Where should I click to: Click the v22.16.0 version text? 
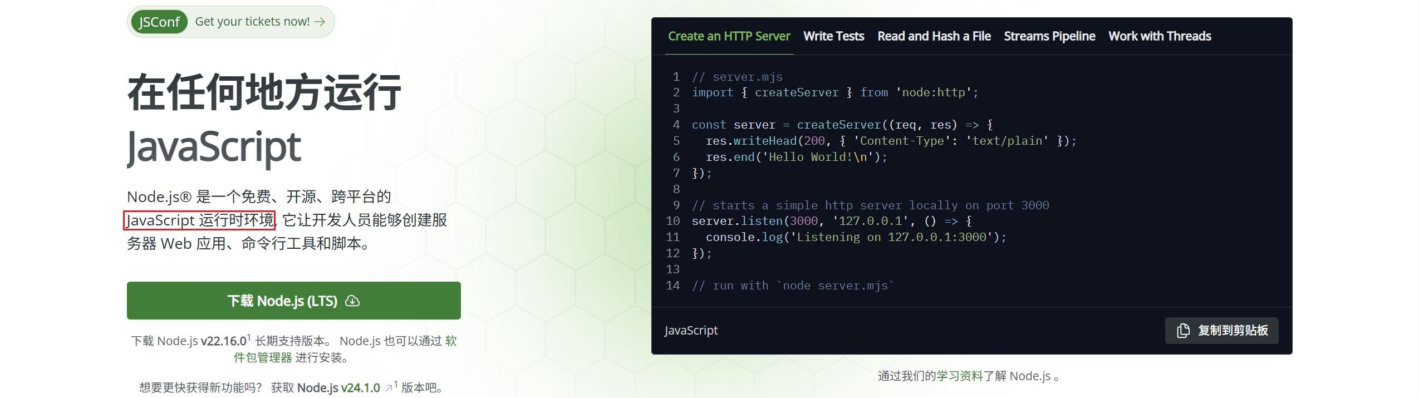click(224, 341)
